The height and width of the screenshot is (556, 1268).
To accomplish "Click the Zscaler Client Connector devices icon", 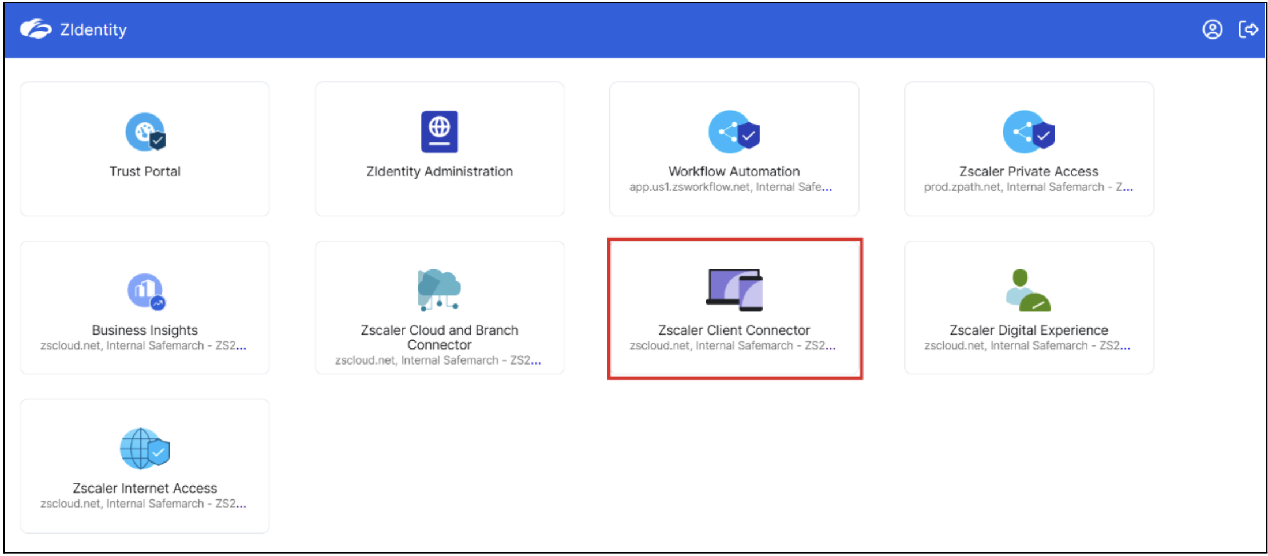I will [734, 290].
